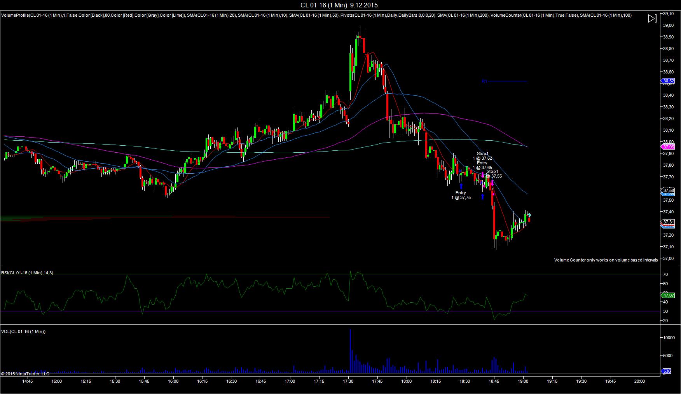Select the cyan diamond marker beside the last candle
Screen dimensions: 681x394
[529, 215]
